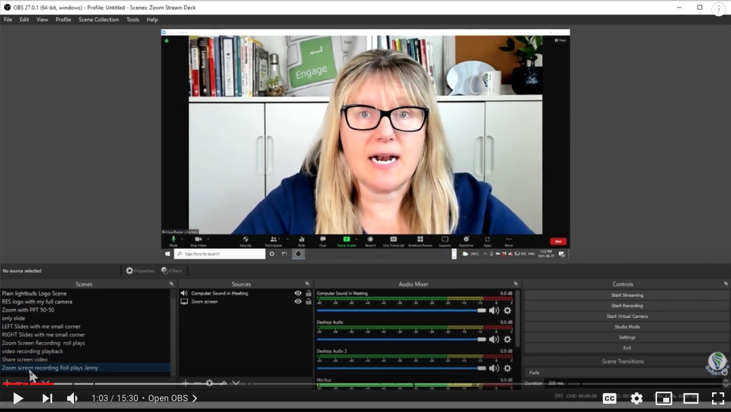Toggle closed captions on video player
Image resolution: width=731 pixels, height=412 pixels.
pyautogui.click(x=610, y=398)
